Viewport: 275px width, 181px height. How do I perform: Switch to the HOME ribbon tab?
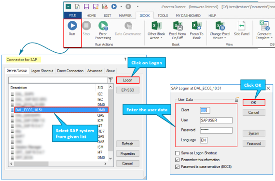point(91,15)
